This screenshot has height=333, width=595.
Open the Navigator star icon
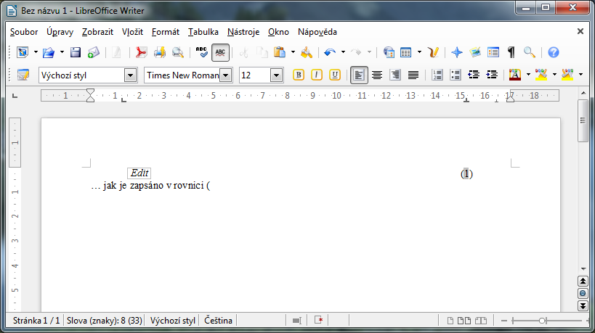coord(457,52)
